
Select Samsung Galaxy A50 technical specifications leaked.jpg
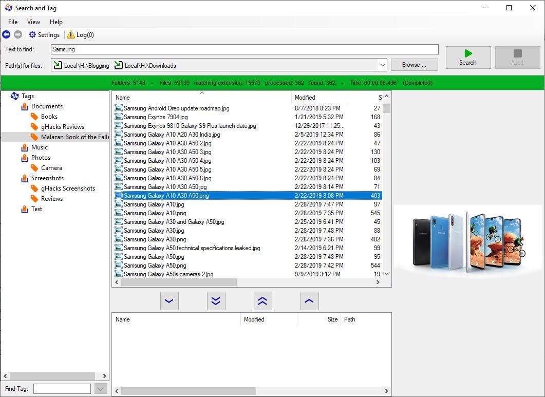[x=192, y=248]
